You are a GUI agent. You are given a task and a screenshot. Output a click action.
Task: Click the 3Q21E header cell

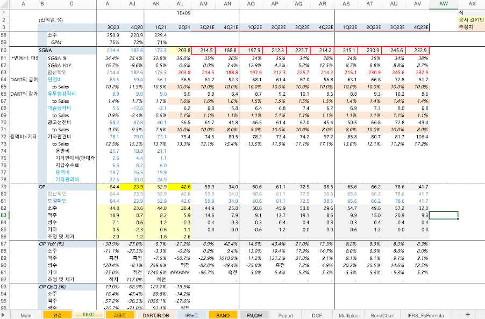click(204, 27)
